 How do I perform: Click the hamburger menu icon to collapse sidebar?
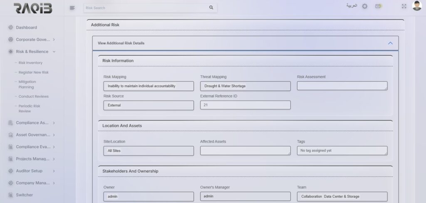[x=72, y=7]
